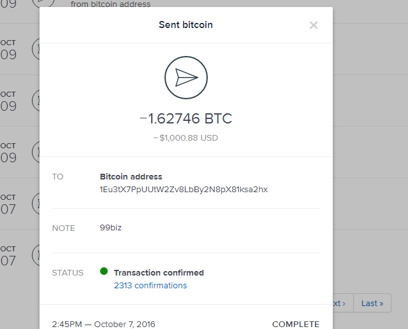The width and height of the screenshot is (408, 329).
Task: Click the recipient bitcoin address string
Action: click(x=184, y=190)
